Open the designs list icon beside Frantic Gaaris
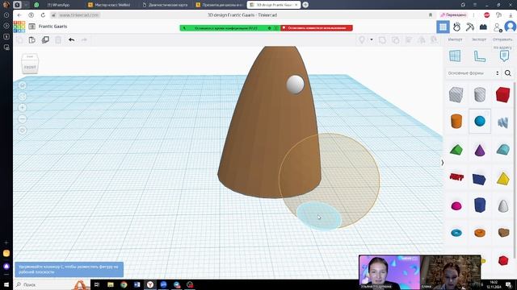Image resolution: width=517 pixels, height=290 pixels. (32, 27)
